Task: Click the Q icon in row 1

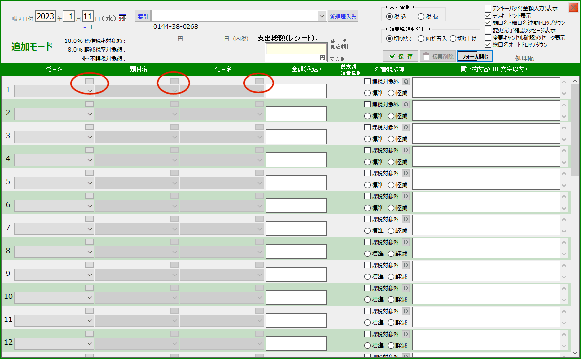Action: pos(405,82)
